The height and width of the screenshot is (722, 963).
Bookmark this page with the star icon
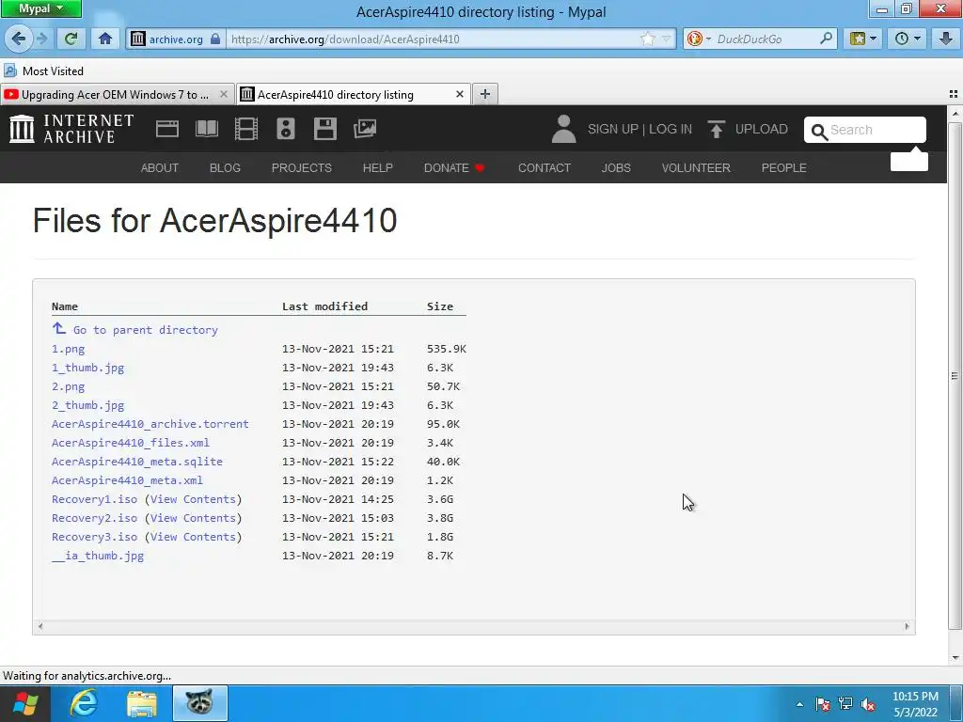[647, 39]
